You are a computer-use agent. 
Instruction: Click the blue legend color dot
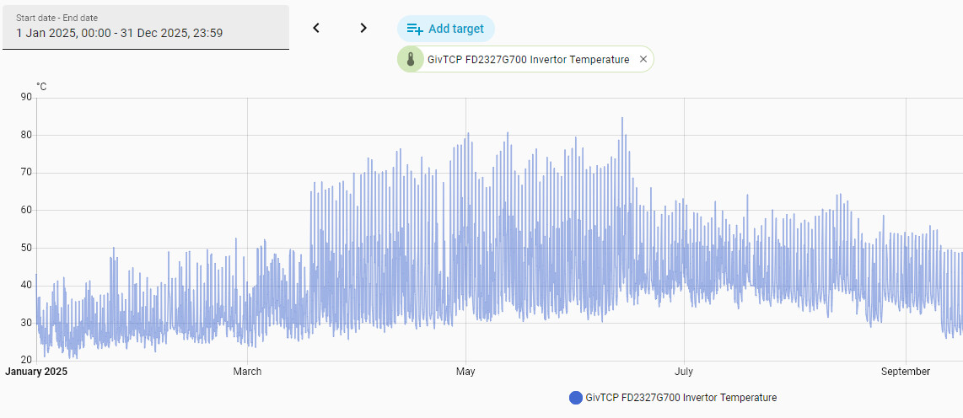coord(576,398)
